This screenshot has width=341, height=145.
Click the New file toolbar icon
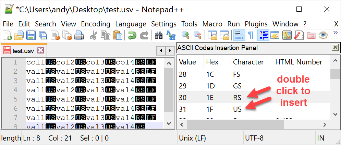pyautogui.click(x=7, y=35)
